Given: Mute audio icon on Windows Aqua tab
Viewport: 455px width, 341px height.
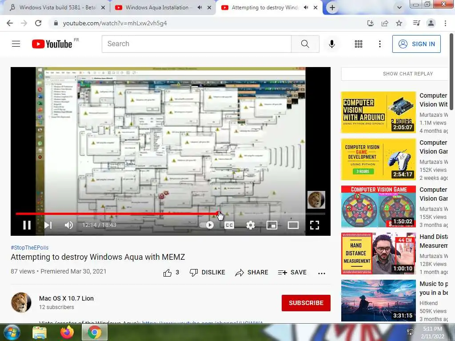Looking at the screenshot, I should coord(200,8).
